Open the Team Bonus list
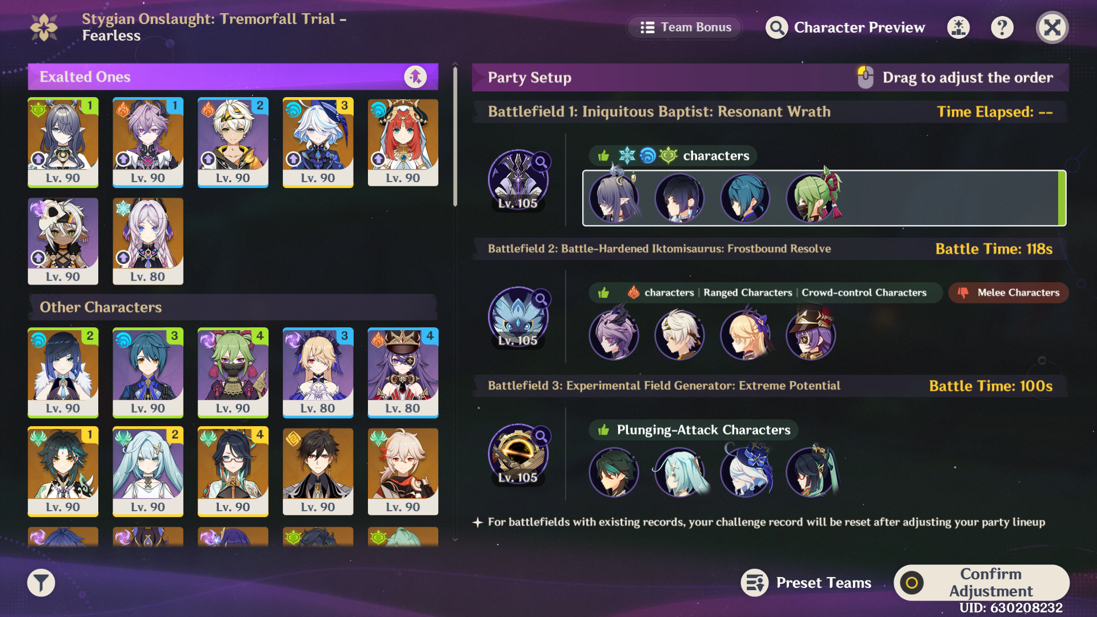1097x617 pixels. click(x=685, y=27)
